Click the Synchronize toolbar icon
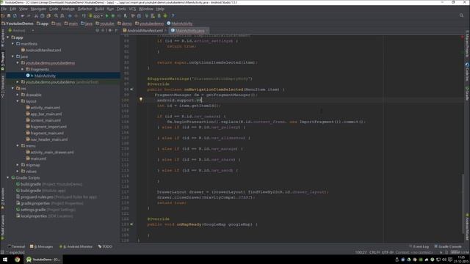470x264 pixels. point(15,16)
